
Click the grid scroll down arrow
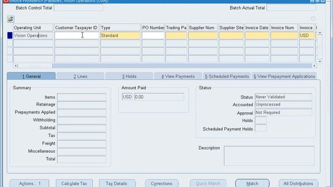pyautogui.click(x=320, y=61)
